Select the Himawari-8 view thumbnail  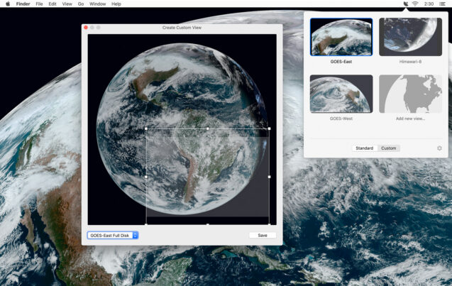(x=410, y=37)
